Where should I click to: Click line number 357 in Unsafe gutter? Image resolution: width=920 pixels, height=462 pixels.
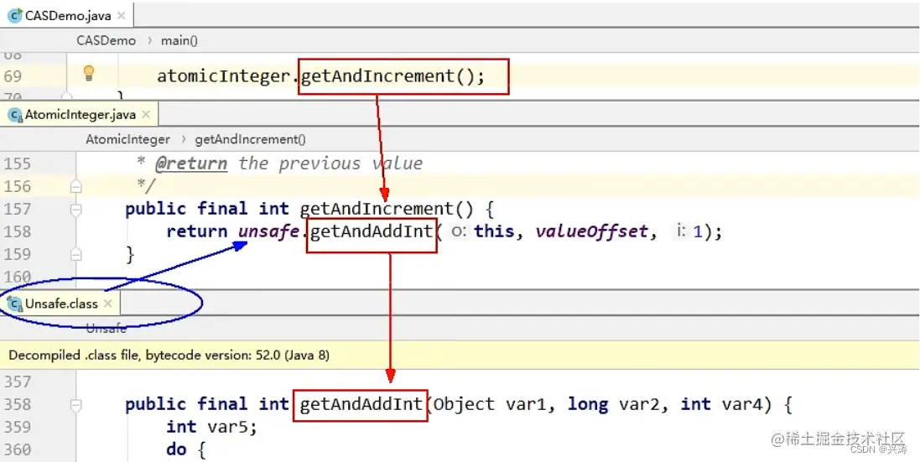[18, 382]
